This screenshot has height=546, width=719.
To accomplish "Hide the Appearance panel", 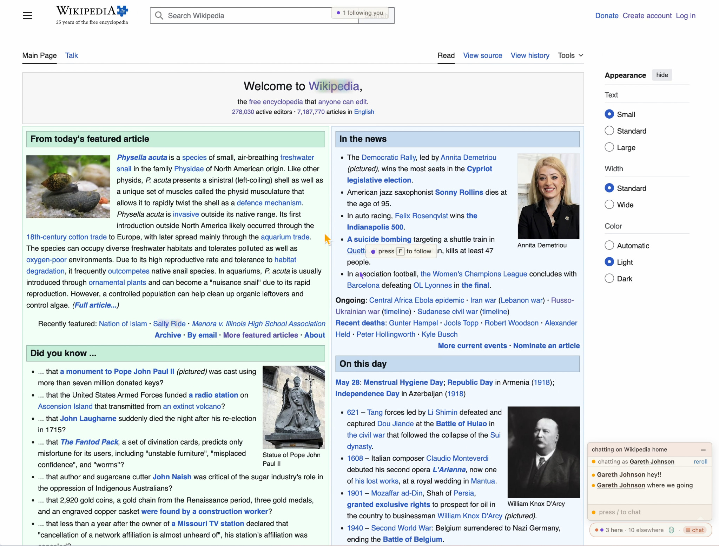I will [662, 75].
